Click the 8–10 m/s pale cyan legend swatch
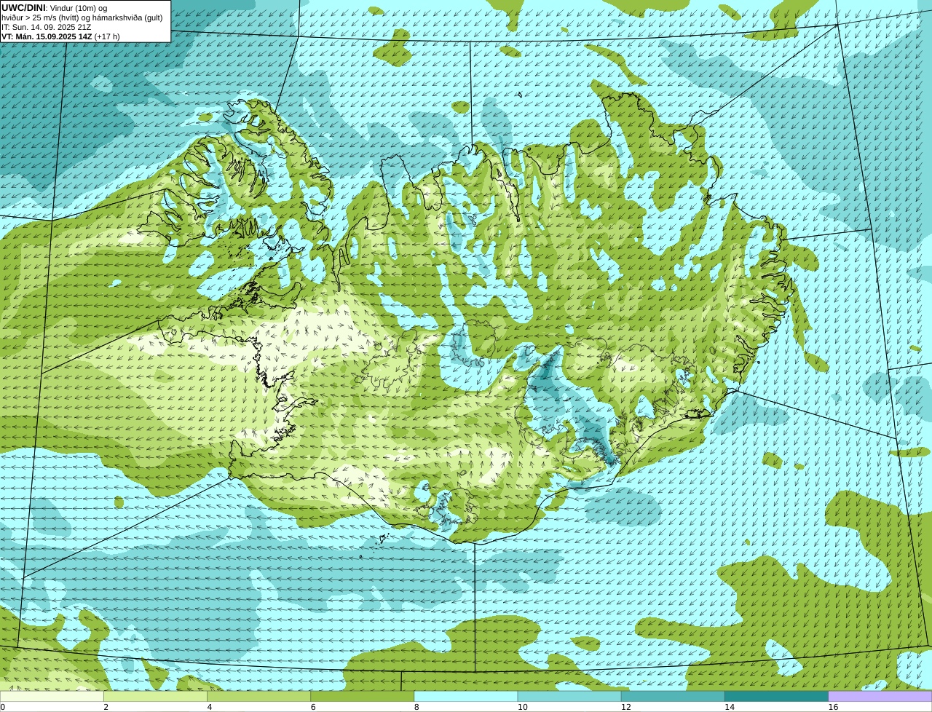Viewport: 932px width, 712px height. 466,696
